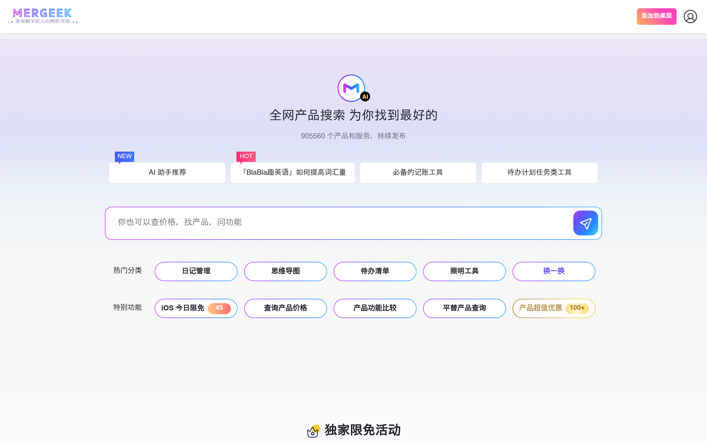Open the 必备的记账工具 suggestion card
The image size is (707, 441).
(x=418, y=173)
